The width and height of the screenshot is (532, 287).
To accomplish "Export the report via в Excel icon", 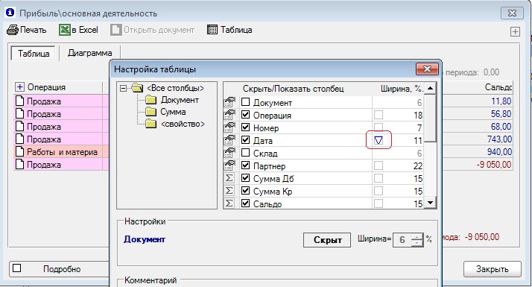I will [x=65, y=30].
